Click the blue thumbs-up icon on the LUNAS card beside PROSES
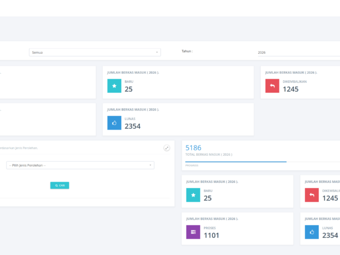The width and height of the screenshot is (340, 255). point(312,232)
